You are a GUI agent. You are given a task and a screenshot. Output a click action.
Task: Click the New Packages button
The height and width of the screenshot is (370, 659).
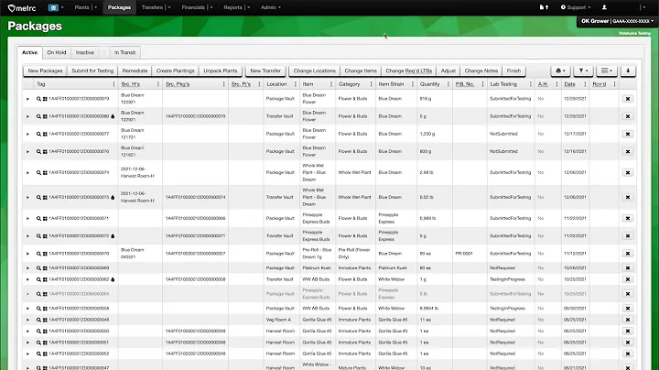click(x=45, y=71)
